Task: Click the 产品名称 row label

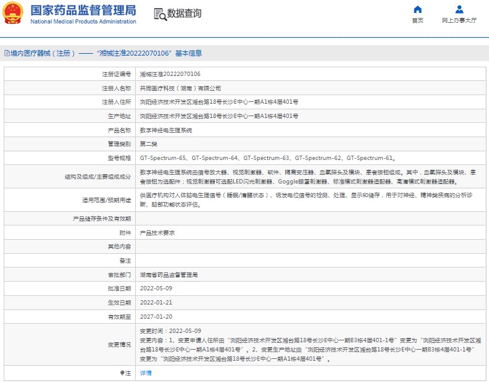Action: point(119,130)
